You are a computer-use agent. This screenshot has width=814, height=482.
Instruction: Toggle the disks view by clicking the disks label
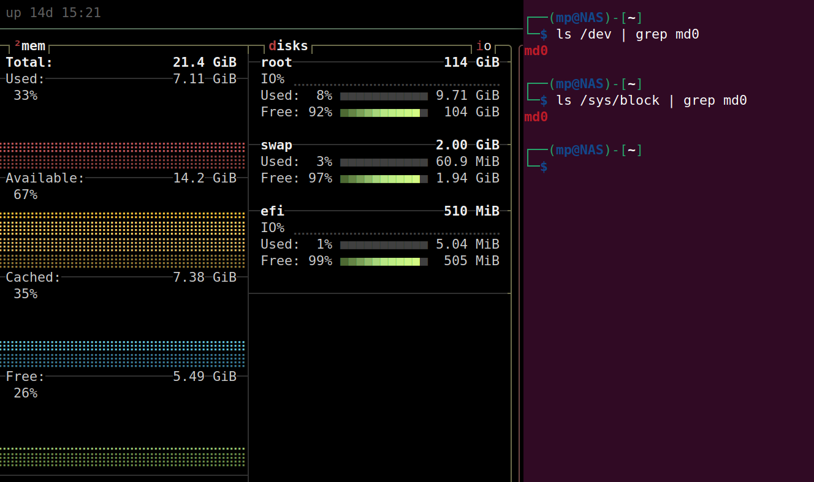pyautogui.click(x=287, y=45)
